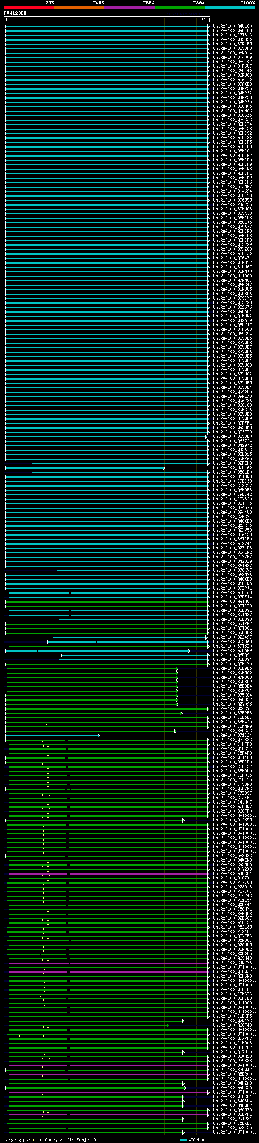Select the UniRef100_Q50LD0 label
Screen dimensions: 259x1143
point(232,472)
